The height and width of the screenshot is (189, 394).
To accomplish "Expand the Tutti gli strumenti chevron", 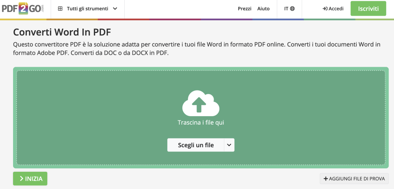I will point(115,9).
